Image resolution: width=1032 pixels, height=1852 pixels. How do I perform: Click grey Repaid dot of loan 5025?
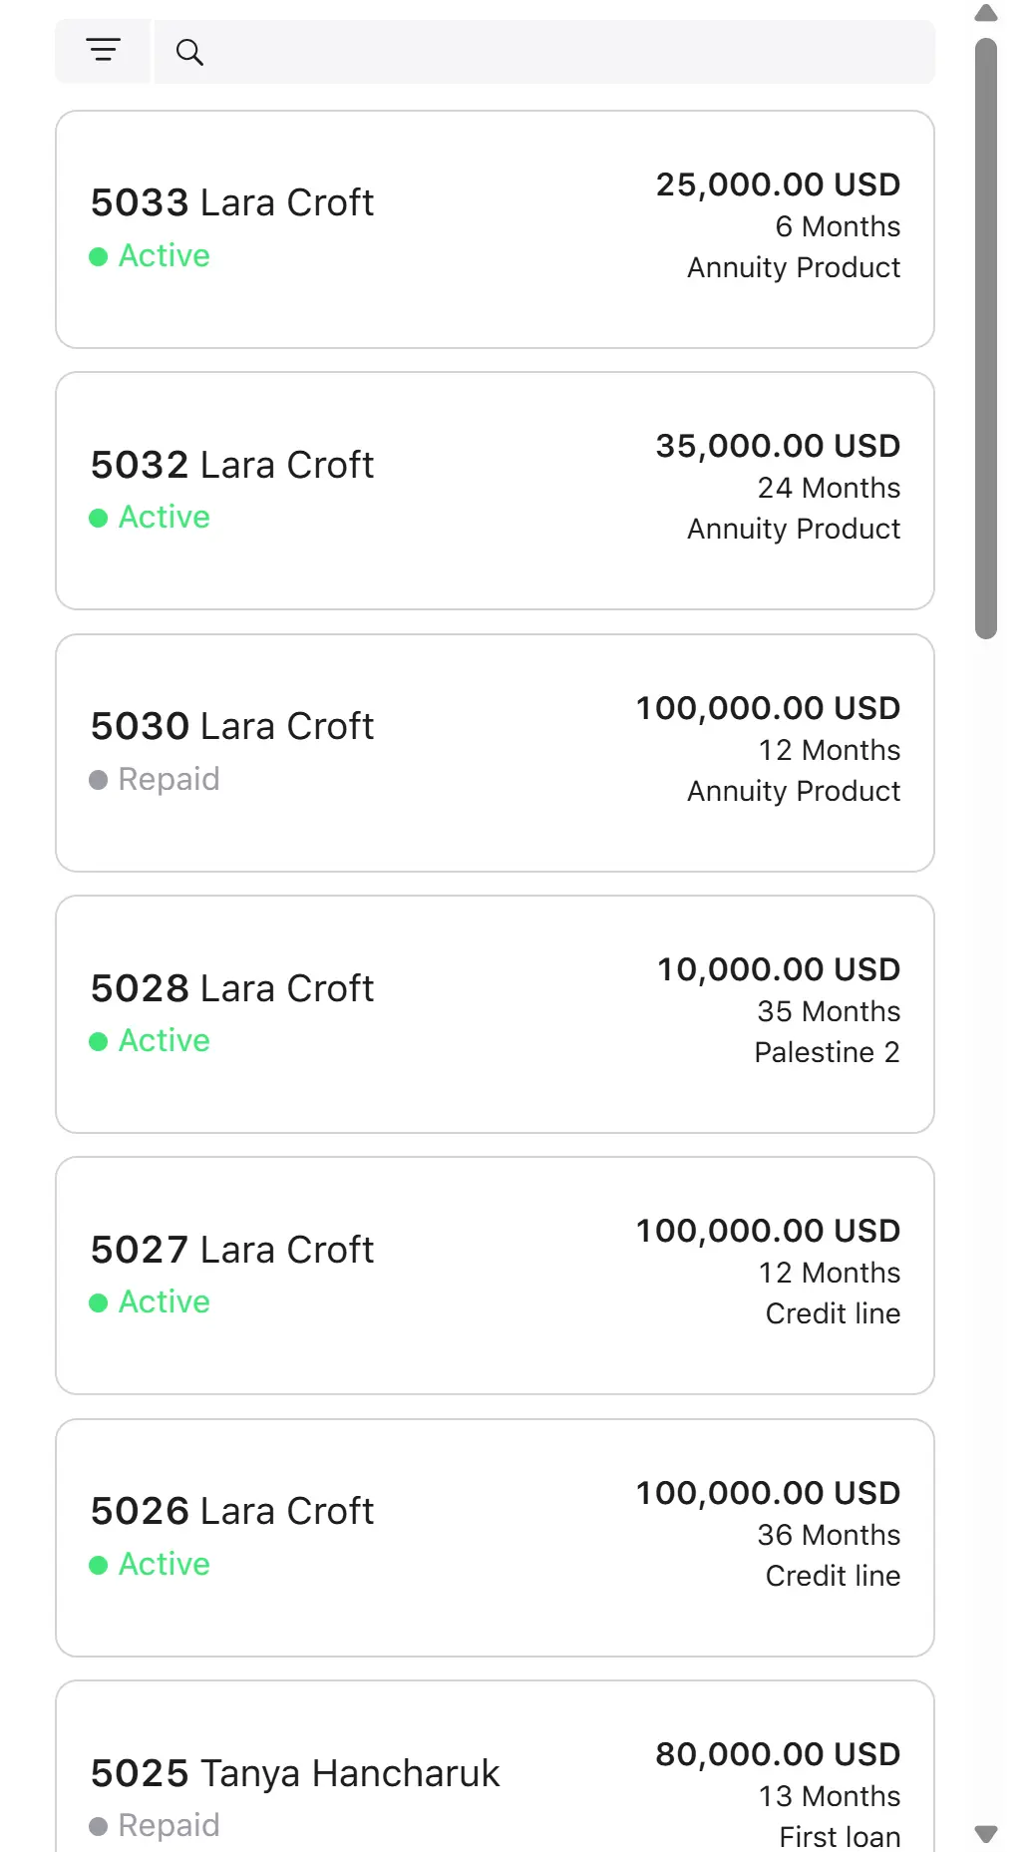pyautogui.click(x=98, y=1826)
